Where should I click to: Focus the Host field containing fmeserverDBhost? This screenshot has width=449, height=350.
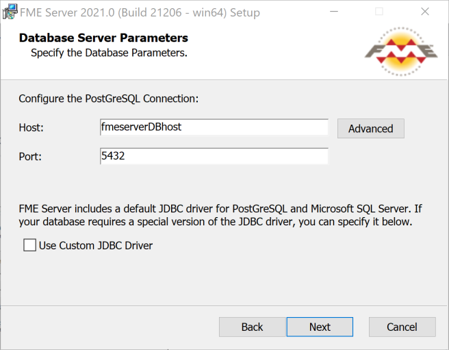[214, 127]
